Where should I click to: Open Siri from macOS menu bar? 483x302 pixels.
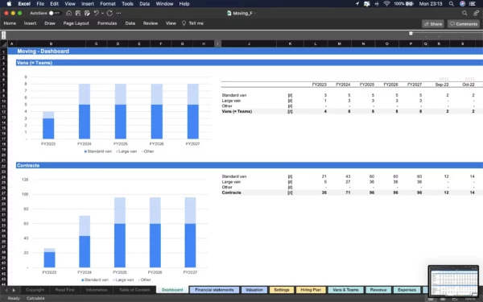[462, 4]
